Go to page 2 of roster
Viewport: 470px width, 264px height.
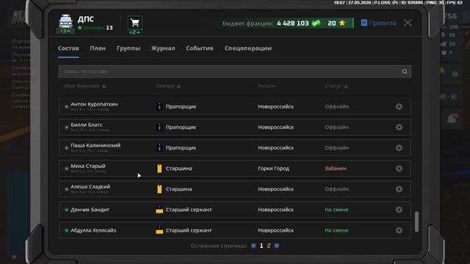click(x=269, y=246)
